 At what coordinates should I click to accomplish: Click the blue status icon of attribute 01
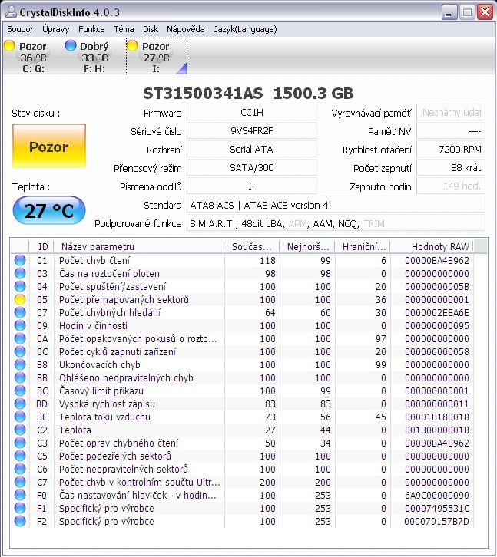point(20,261)
